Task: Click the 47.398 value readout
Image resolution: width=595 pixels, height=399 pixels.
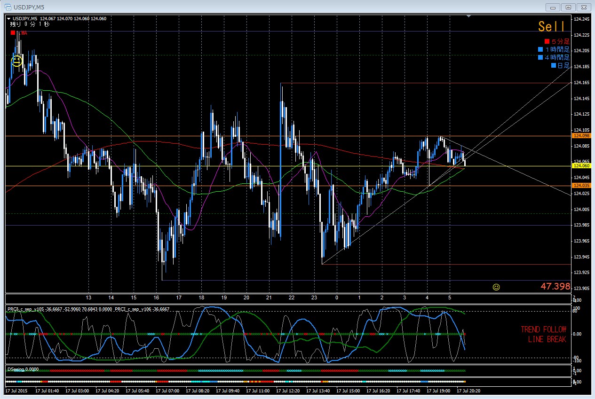Action: pos(556,286)
